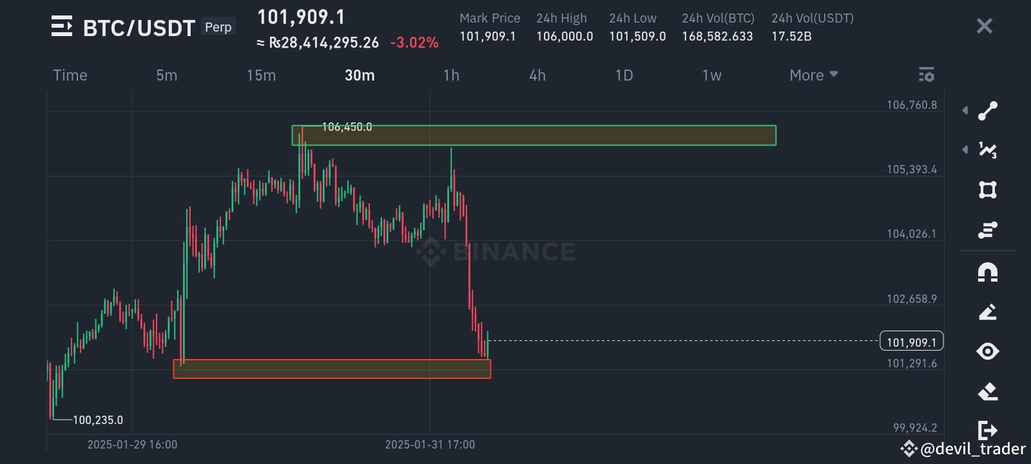Open chart display settings
This screenshot has height=464, width=1031.
coord(926,75)
